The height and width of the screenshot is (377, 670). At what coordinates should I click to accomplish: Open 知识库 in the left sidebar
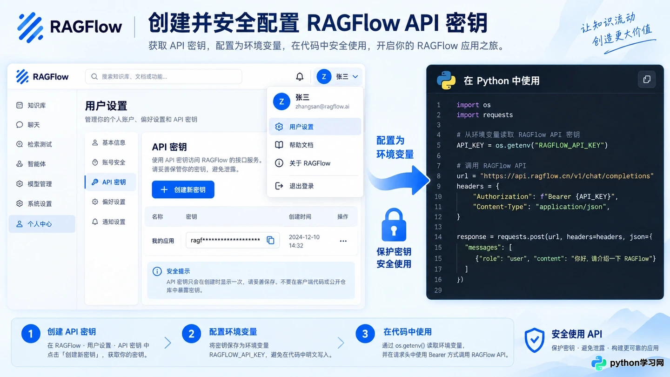41,105
